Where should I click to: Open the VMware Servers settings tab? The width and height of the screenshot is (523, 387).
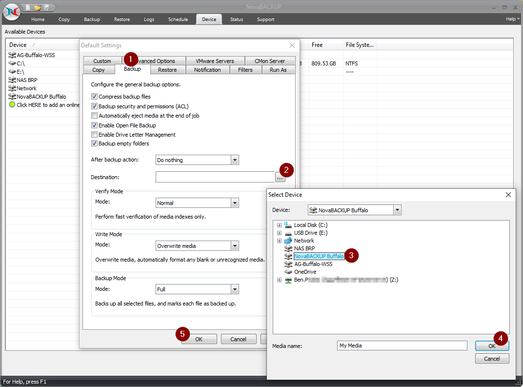pyautogui.click(x=215, y=61)
